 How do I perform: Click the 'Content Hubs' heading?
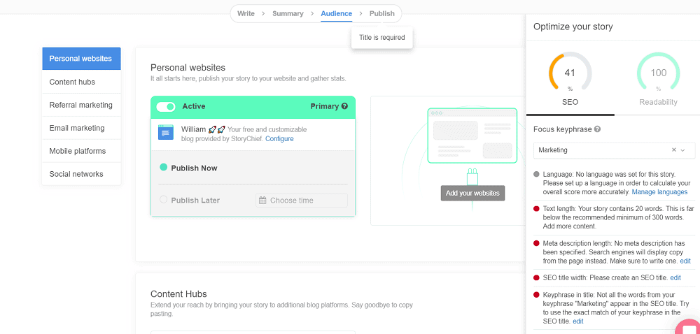[x=178, y=294]
